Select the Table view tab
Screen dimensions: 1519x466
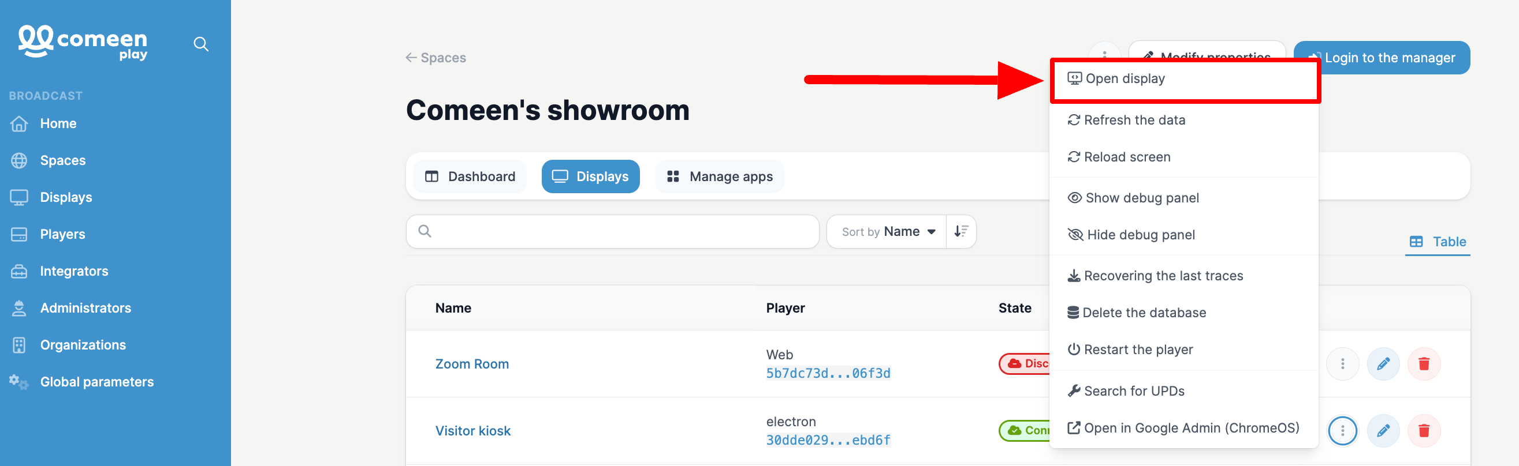1437,242
